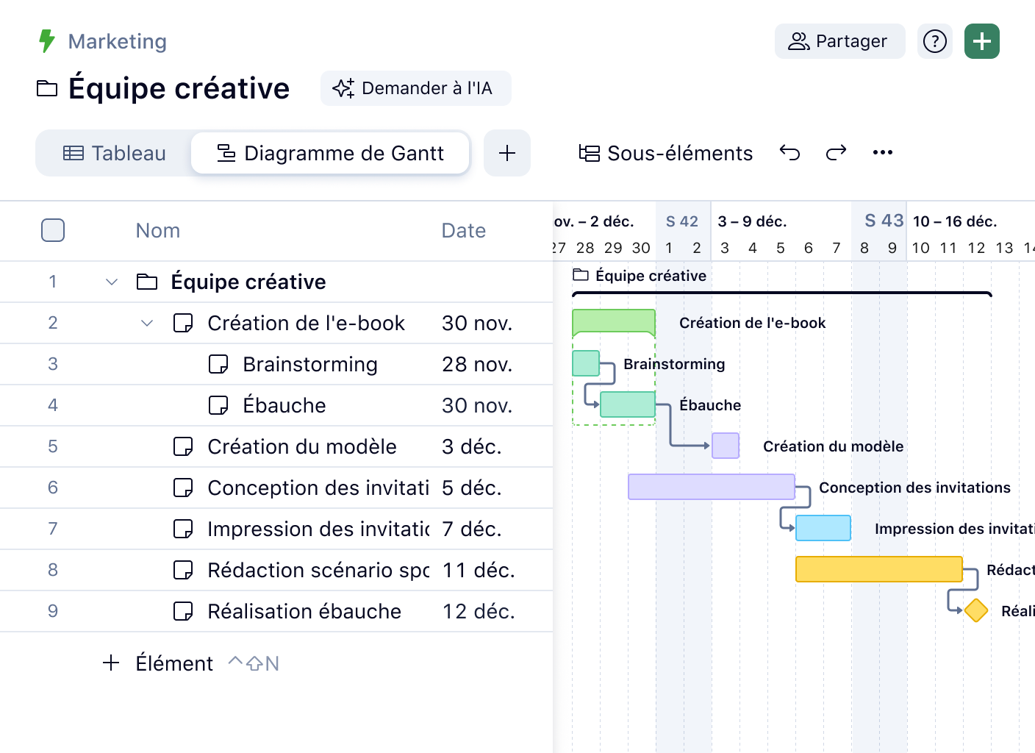Click the yellow diamond milestone marker
This screenshot has height=753, width=1035.
tap(976, 610)
